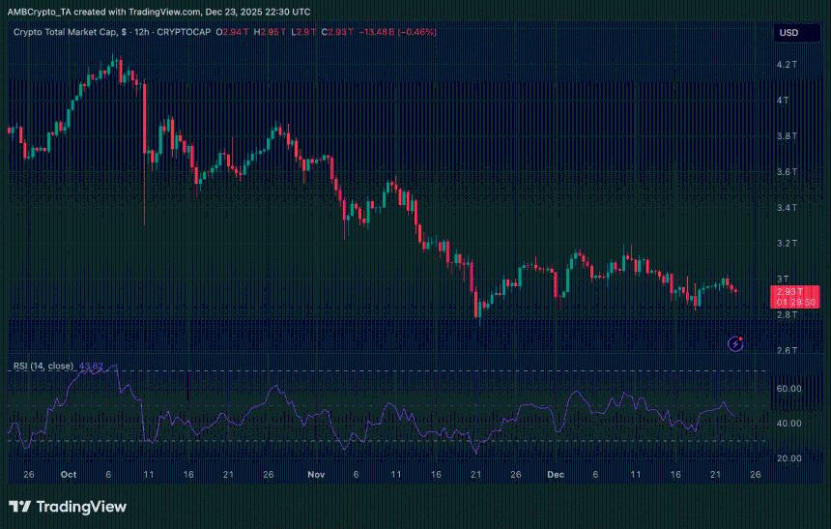
Task: Click the RSI value 43.82 readout
Action: click(92, 366)
